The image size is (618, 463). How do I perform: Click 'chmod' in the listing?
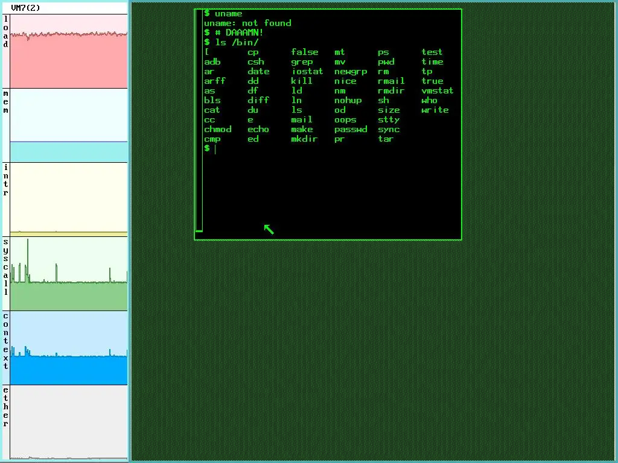point(217,129)
